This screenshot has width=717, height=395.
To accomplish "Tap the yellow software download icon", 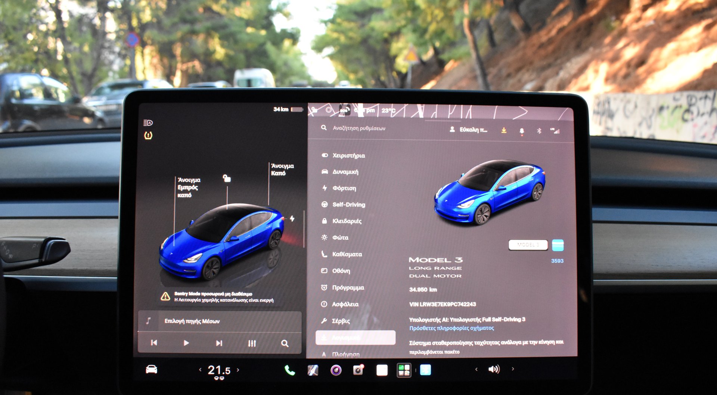I will pos(504,130).
